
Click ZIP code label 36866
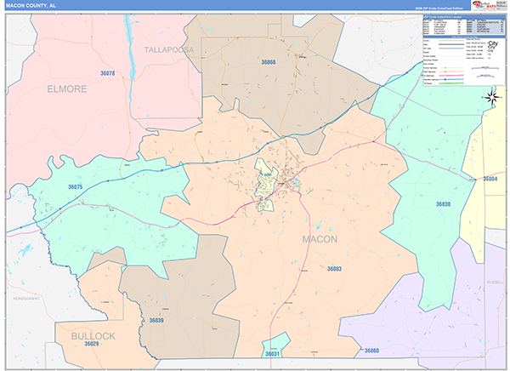[269, 62]
